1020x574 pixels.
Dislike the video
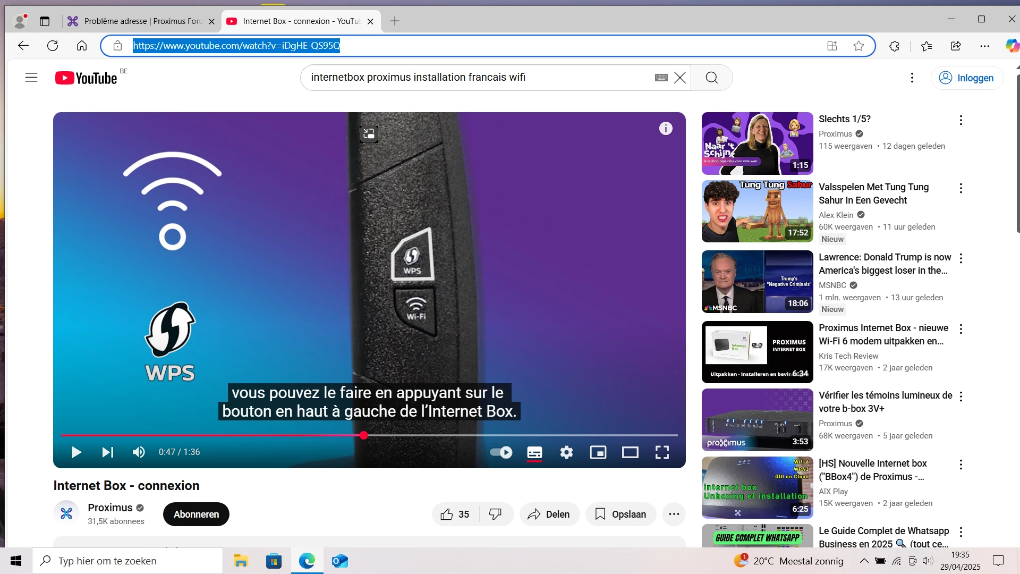[x=495, y=514]
